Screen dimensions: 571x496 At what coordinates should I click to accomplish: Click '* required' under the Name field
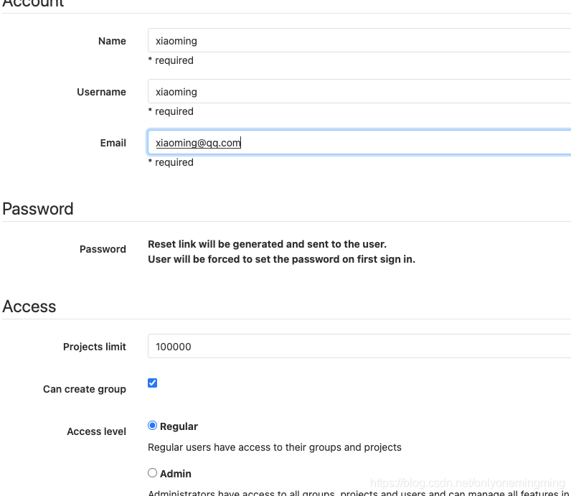(171, 60)
